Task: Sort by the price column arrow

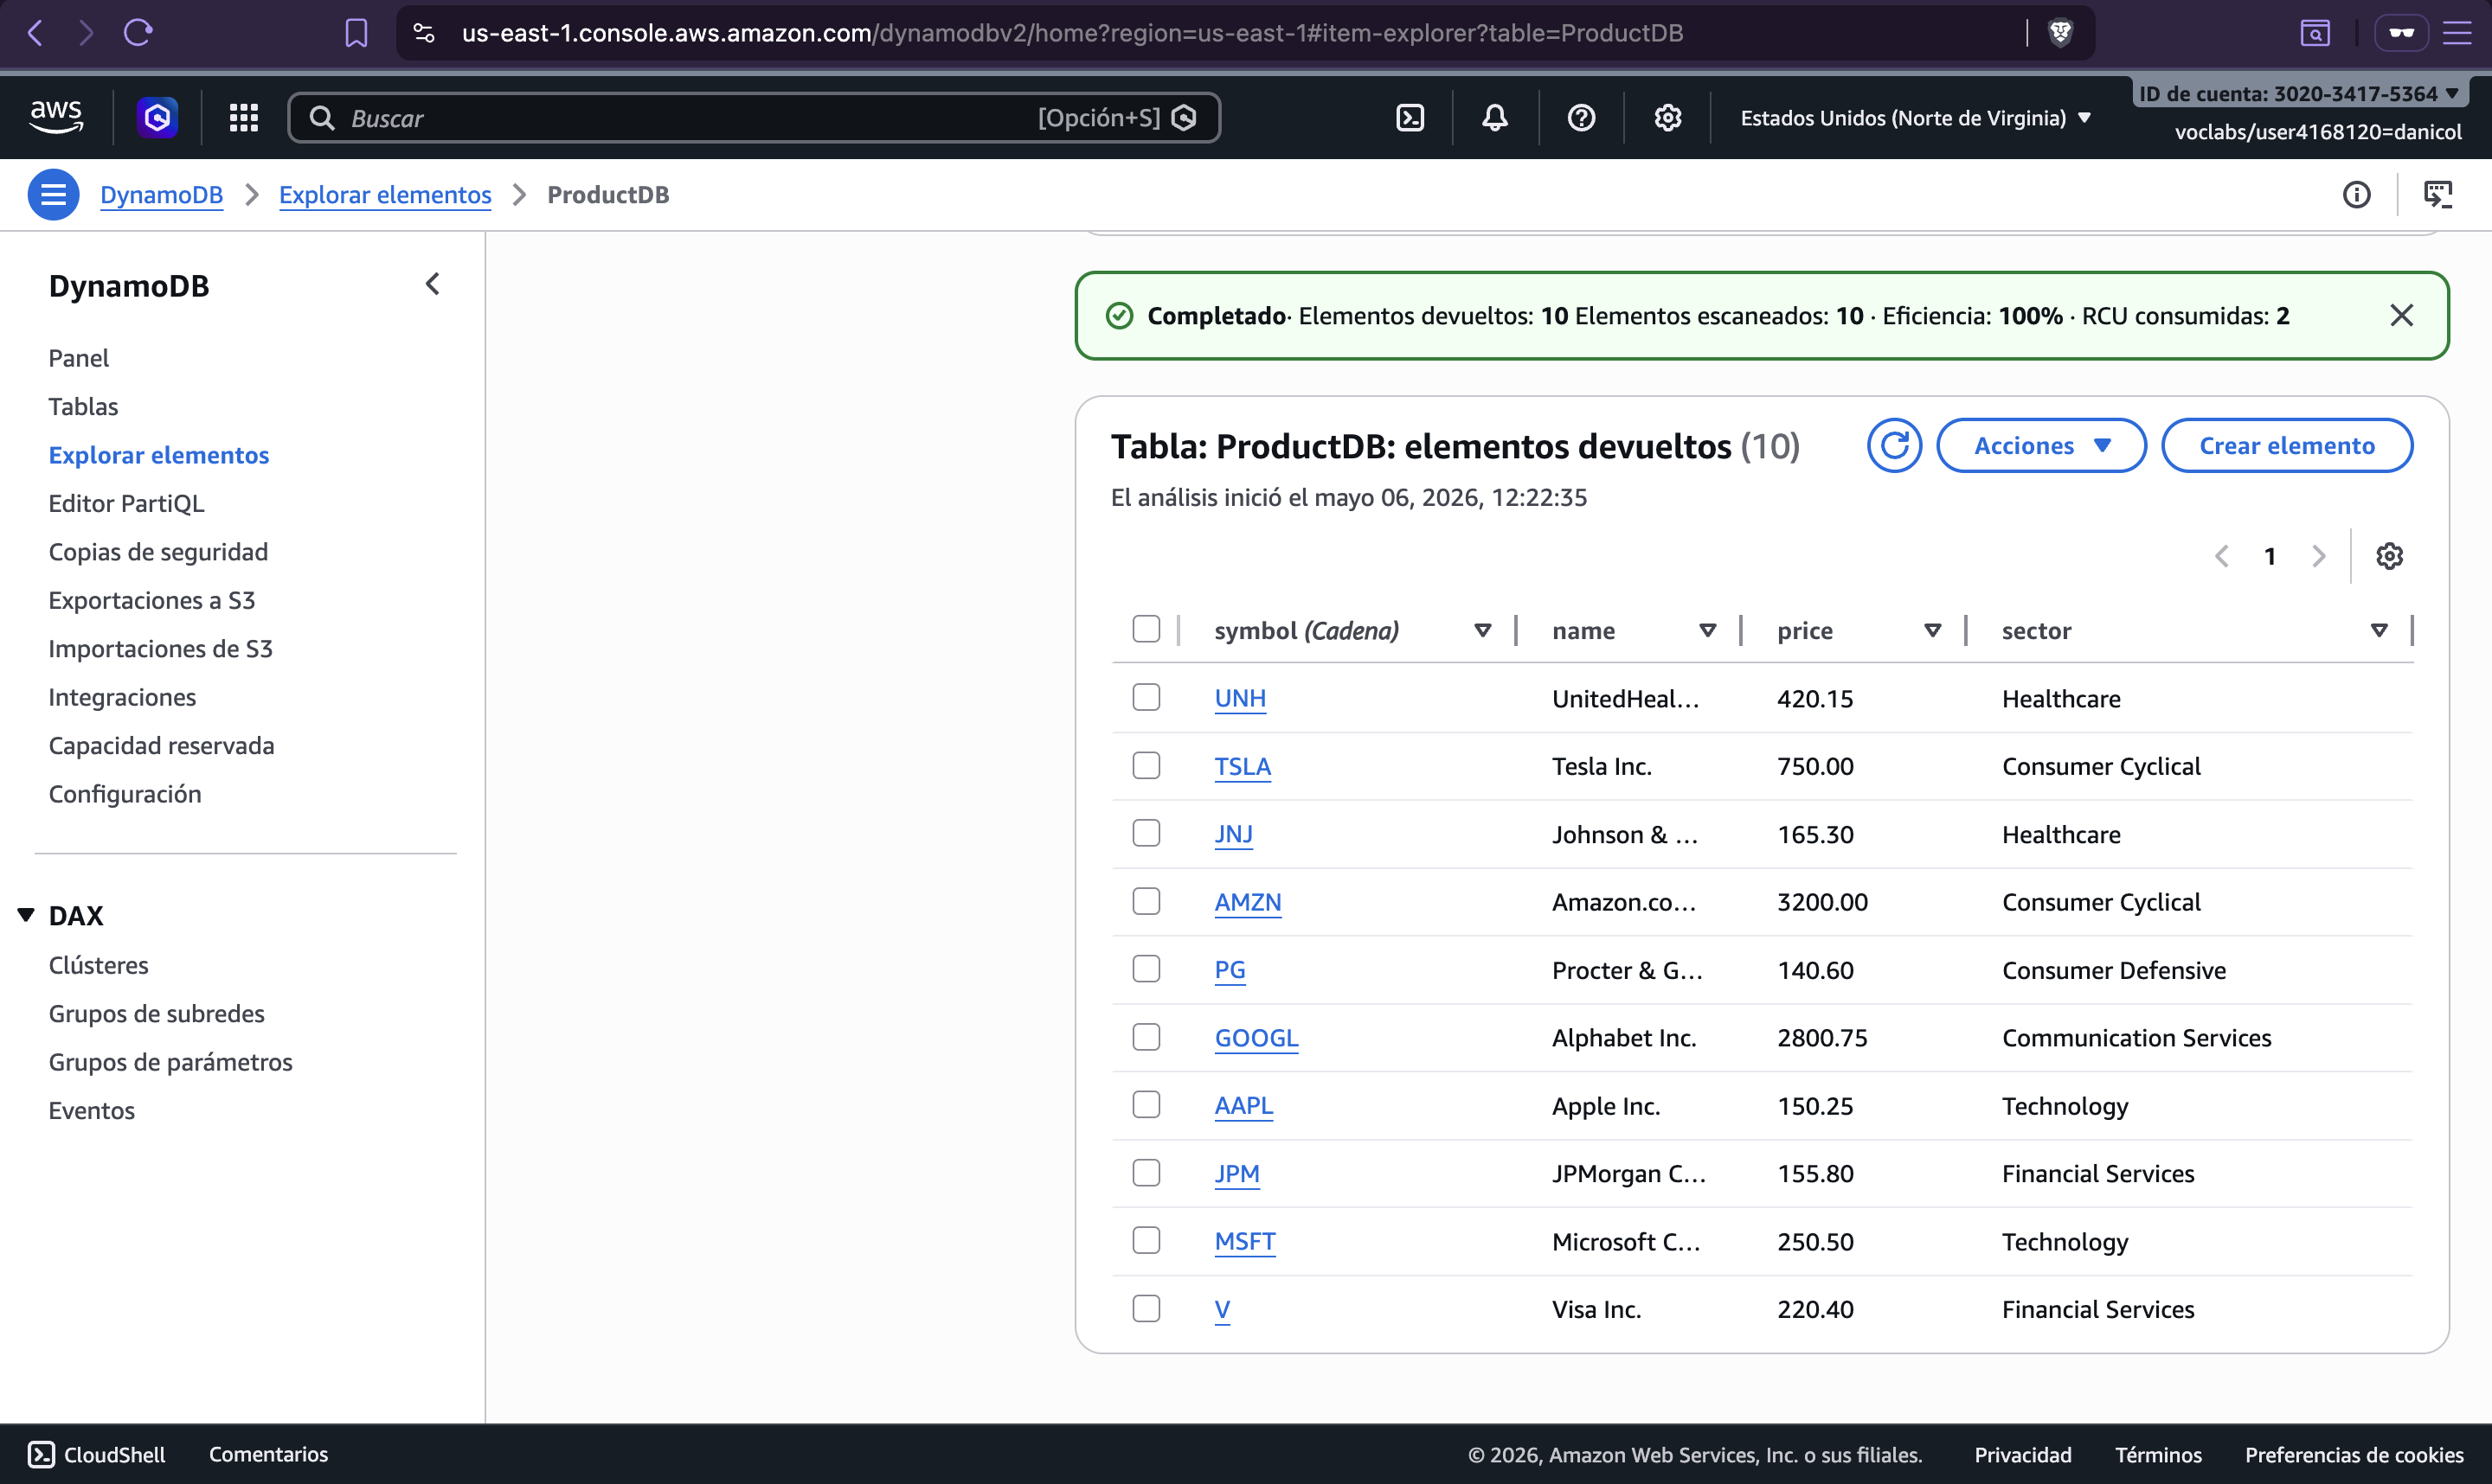Action: [x=1933, y=631]
